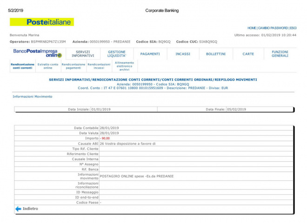Open the BOLLETTINI menu
307x223 pixels.
(216, 54)
